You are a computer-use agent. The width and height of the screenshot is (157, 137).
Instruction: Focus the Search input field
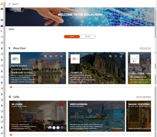click(x=15, y=4)
